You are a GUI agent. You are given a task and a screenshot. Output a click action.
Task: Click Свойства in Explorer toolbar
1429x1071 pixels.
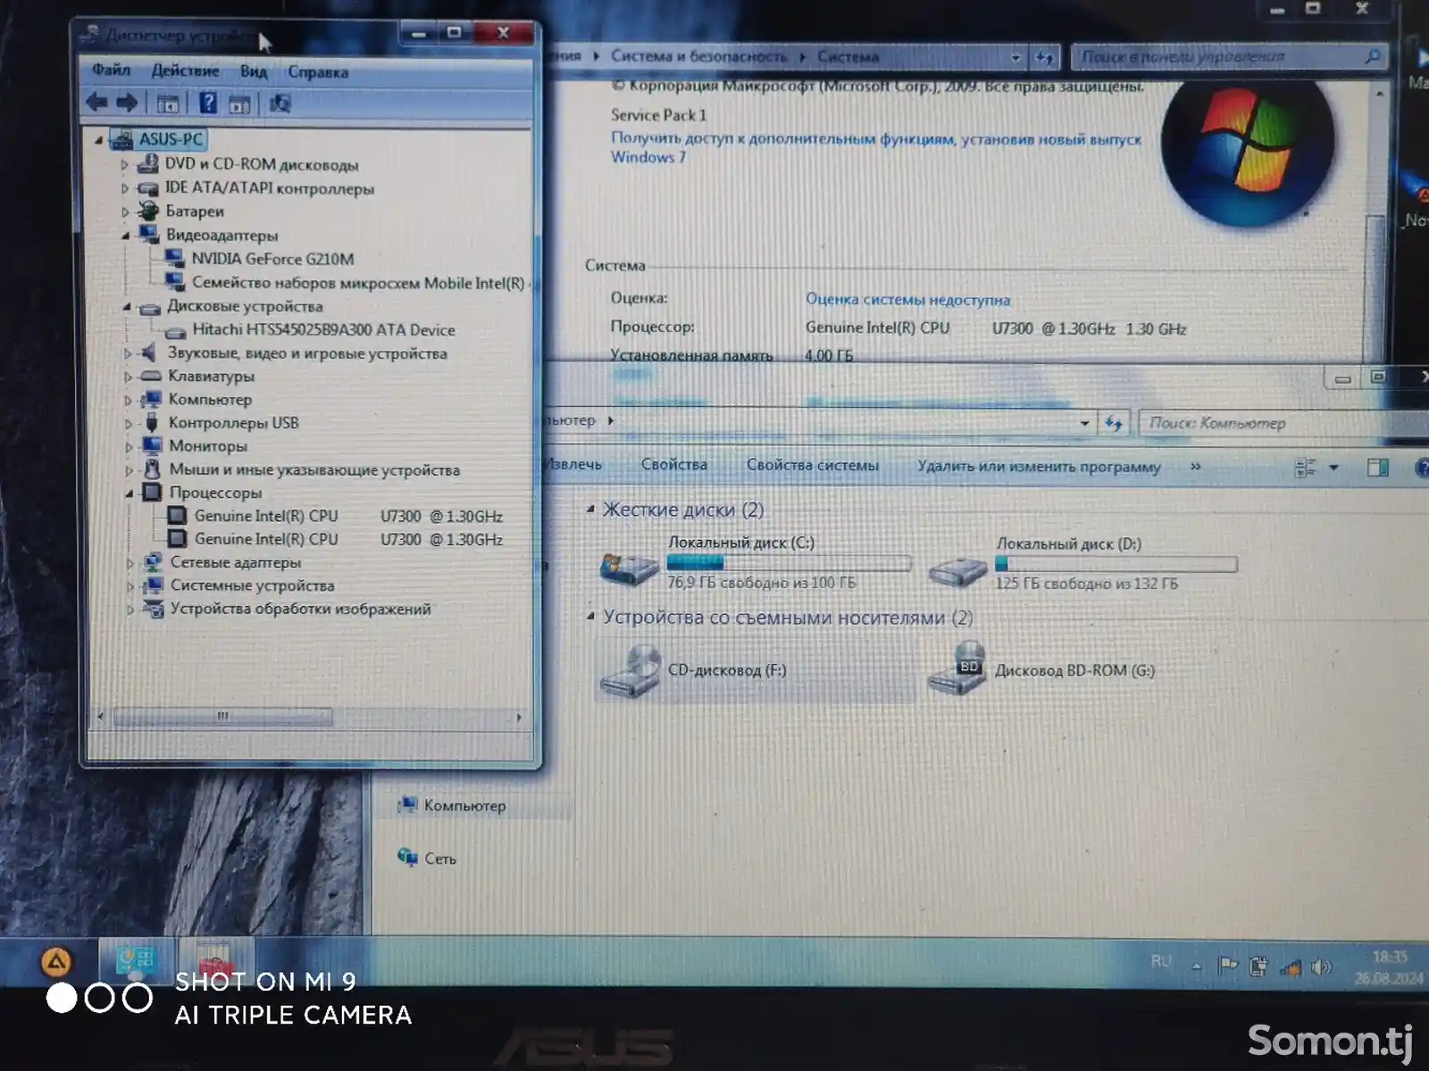[673, 465]
